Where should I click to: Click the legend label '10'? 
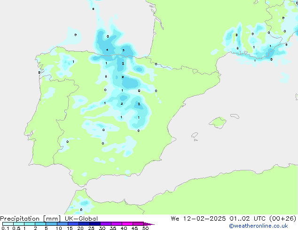59,228
